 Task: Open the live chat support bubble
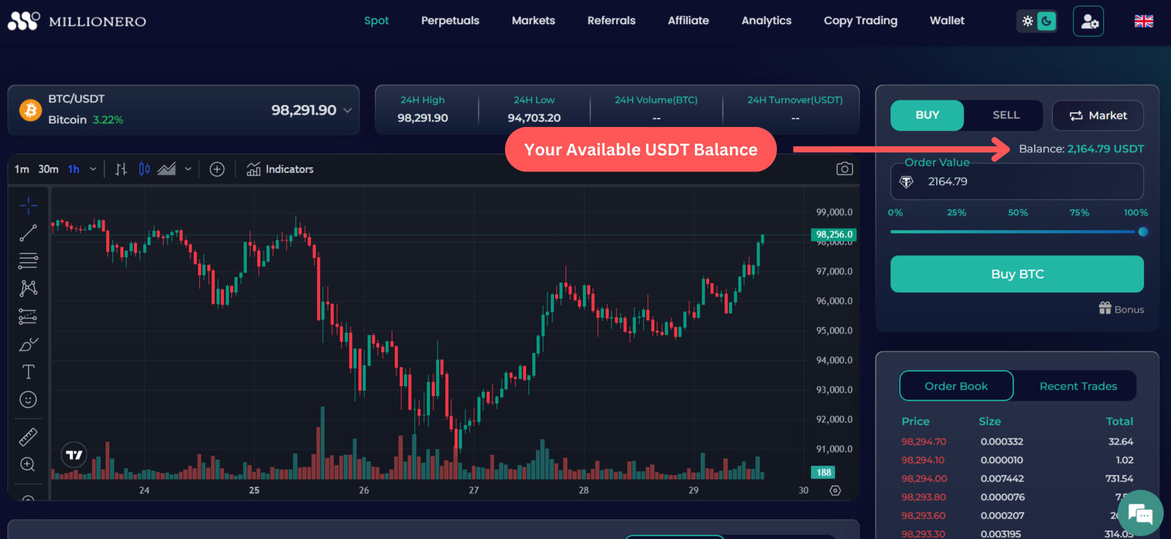click(x=1140, y=513)
